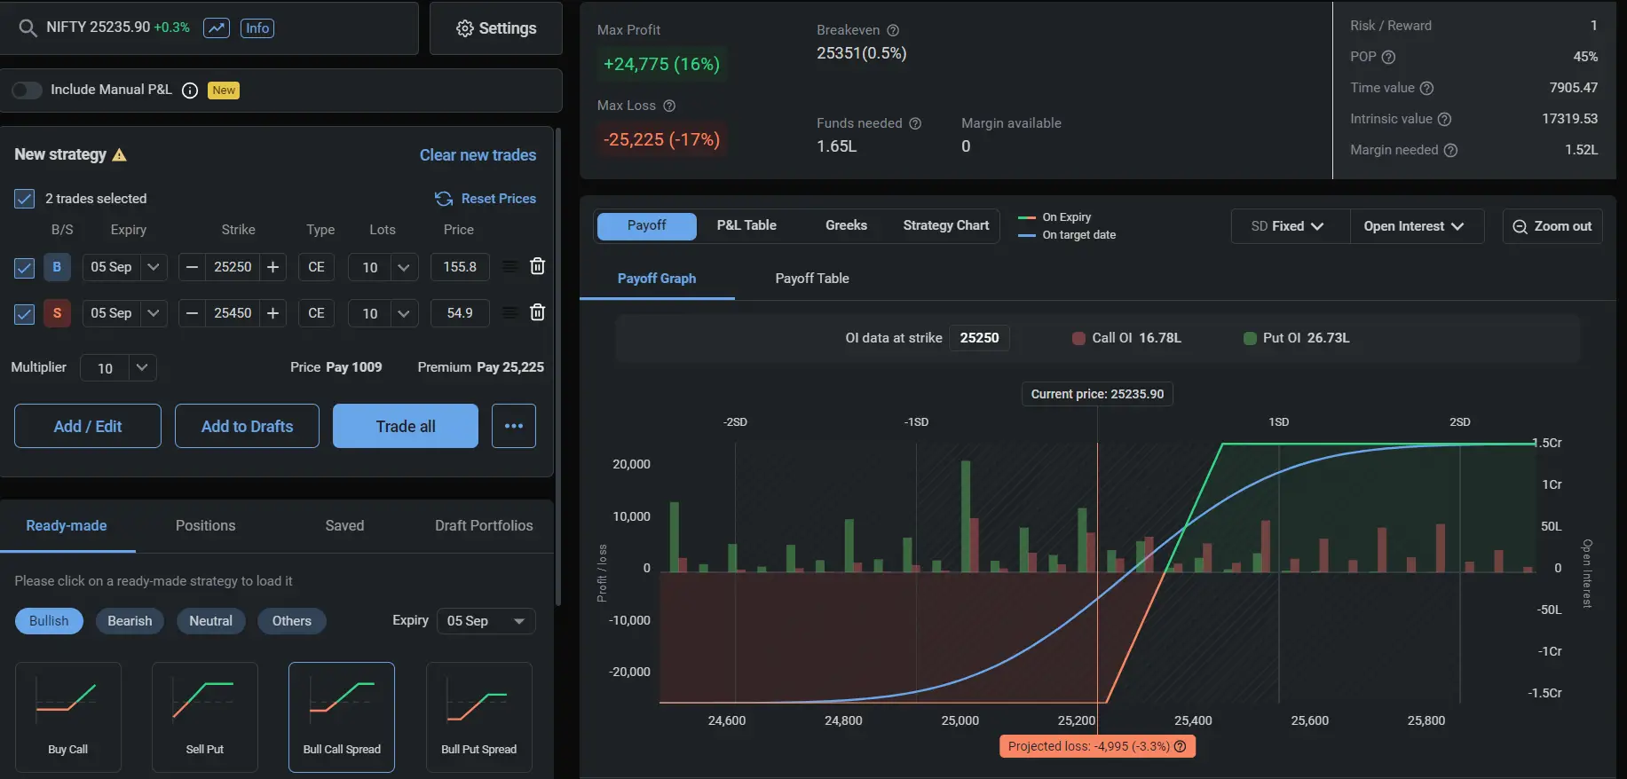The image size is (1627, 779).
Task: Click Add to Drafts button
Action: click(247, 426)
